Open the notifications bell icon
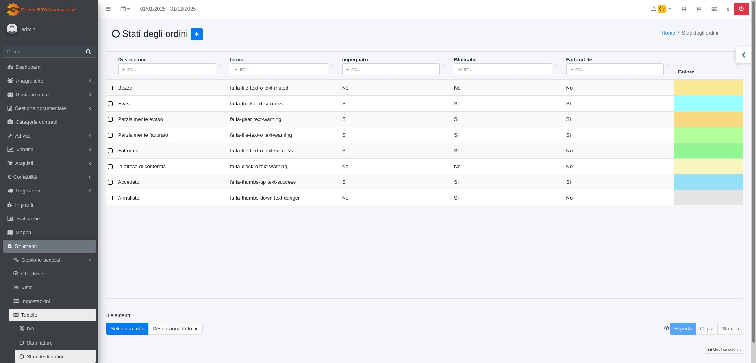Screen dimensions: 756x363 coord(653,9)
